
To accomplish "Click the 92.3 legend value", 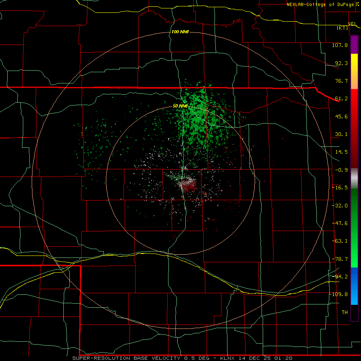I will (x=341, y=63).
